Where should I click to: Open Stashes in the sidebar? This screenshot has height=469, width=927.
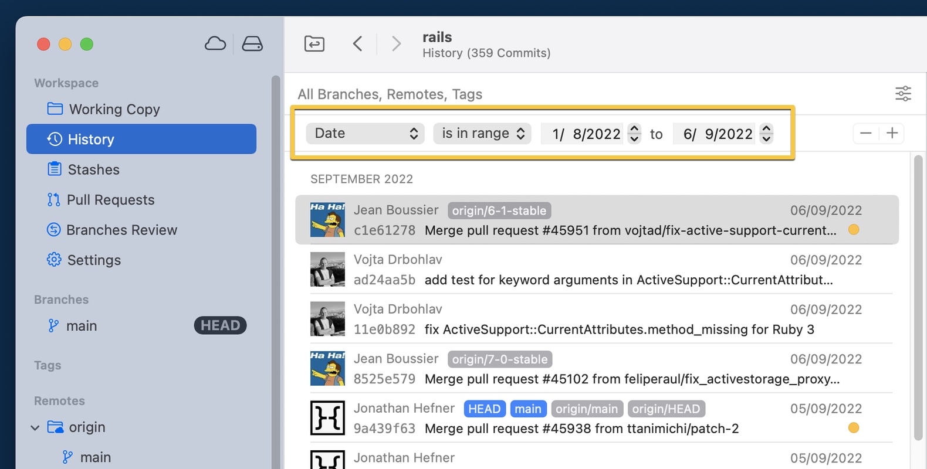(x=93, y=170)
